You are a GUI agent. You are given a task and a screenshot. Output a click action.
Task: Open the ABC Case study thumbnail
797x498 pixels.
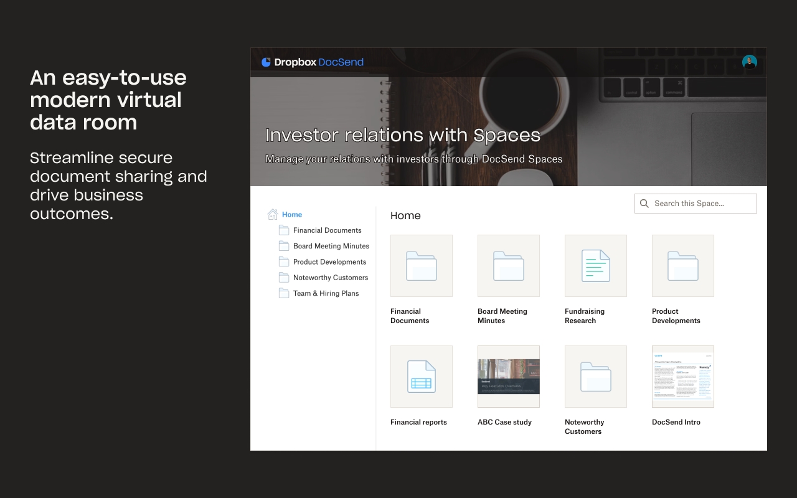point(508,376)
